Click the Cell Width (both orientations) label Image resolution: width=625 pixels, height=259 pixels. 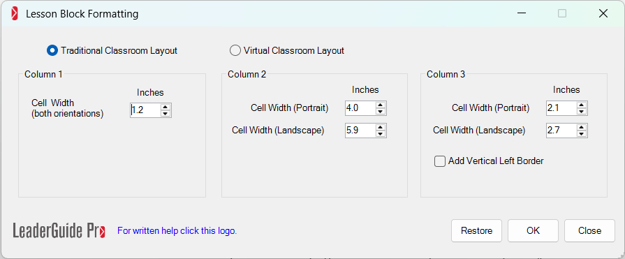[67, 108]
